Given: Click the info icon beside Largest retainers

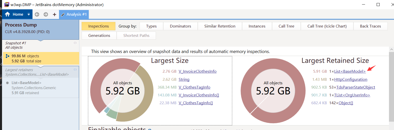Looking at the screenshot, I should click(x=75, y=70).
